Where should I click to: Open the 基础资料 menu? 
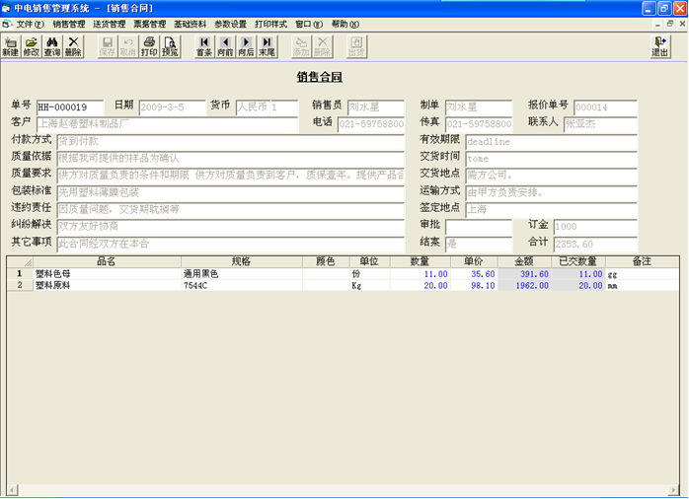coord(190,24)
